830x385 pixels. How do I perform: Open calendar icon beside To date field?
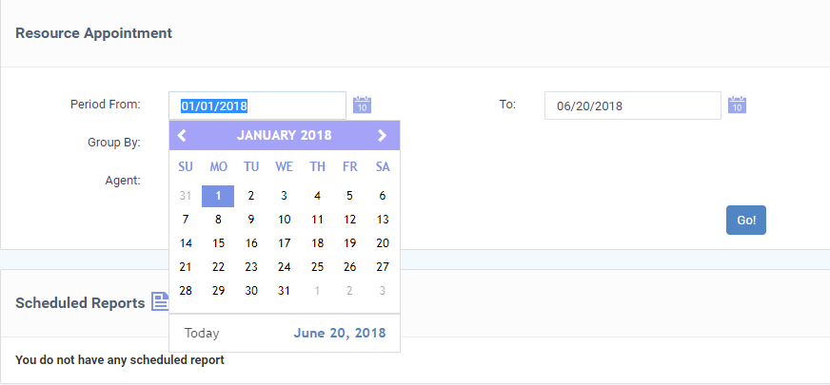tap(737, 105)
